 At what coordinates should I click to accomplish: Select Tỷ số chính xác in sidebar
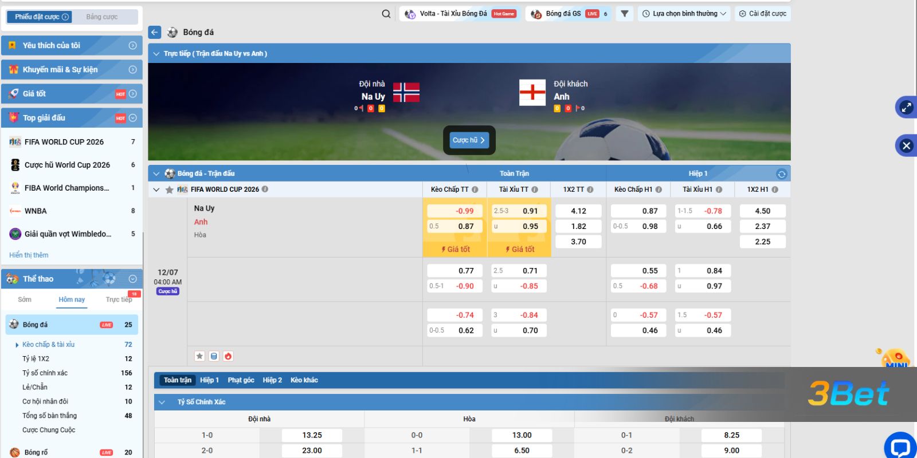(45, 373)
